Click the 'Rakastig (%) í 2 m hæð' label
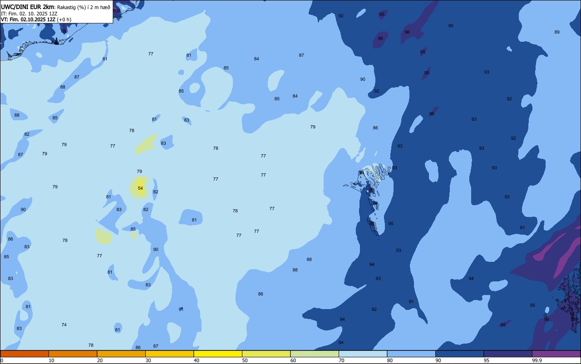Screen dimensions: 581x364 84,7
